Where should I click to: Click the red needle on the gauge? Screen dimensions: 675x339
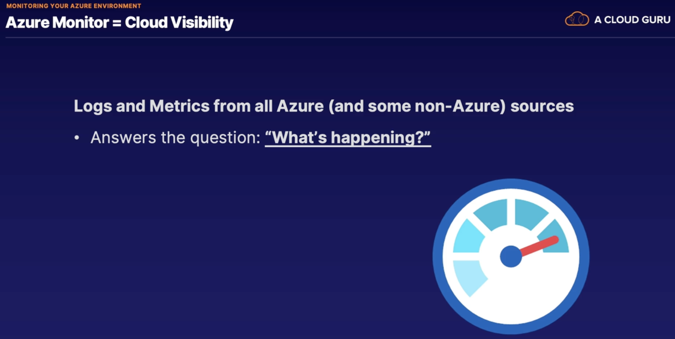539,246
